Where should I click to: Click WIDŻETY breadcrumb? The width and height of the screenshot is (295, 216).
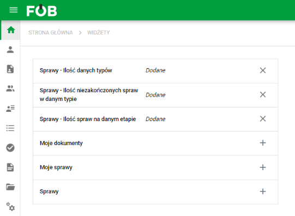(x=98, y=33)
